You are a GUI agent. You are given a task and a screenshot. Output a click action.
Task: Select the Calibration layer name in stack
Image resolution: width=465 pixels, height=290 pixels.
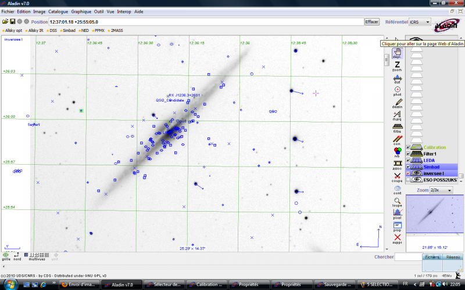click(x=434, y=147)
